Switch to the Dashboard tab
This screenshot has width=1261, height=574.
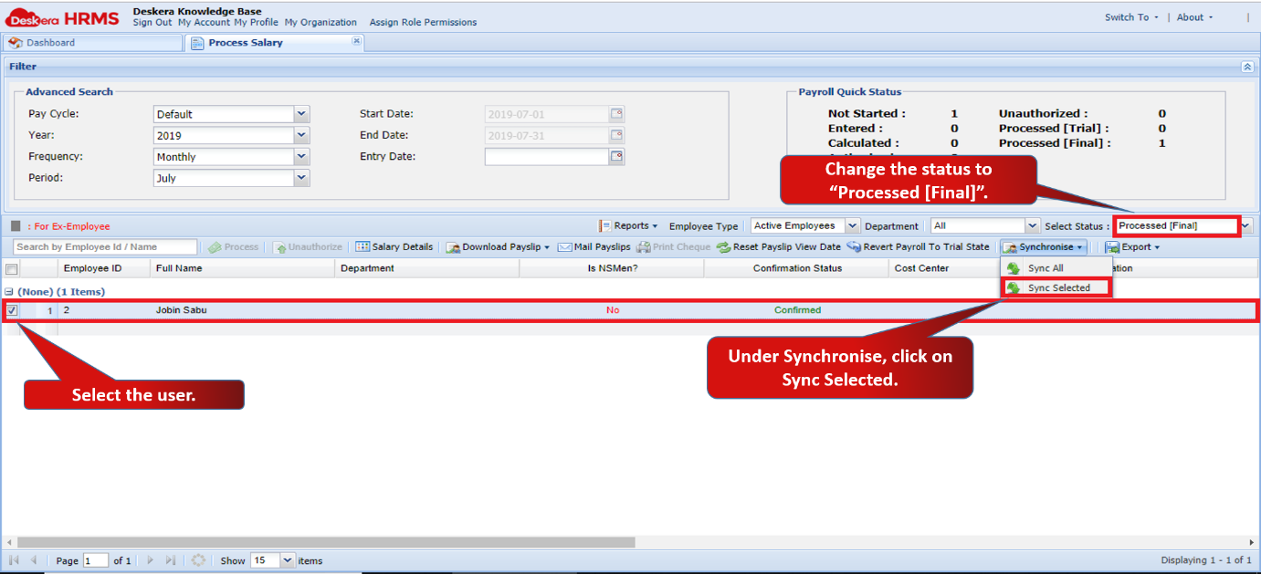[92, 42]
